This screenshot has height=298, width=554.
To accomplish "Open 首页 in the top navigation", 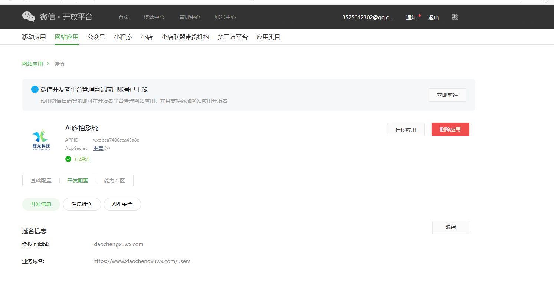I will pos(124,17).
